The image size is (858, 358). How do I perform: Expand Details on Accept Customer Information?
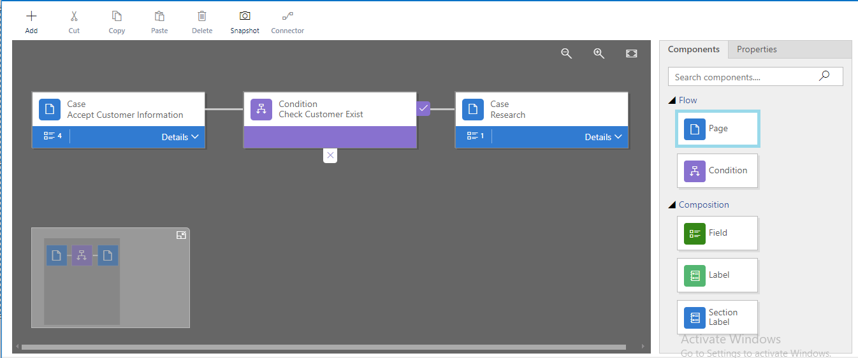[180, 137]
